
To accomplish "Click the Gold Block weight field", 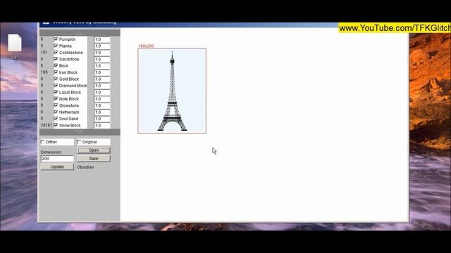I will [x=101, y=79].
